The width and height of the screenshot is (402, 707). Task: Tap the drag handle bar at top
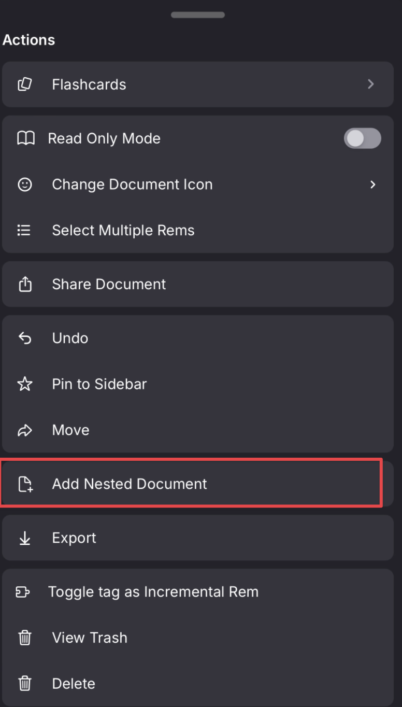(198, 15)
